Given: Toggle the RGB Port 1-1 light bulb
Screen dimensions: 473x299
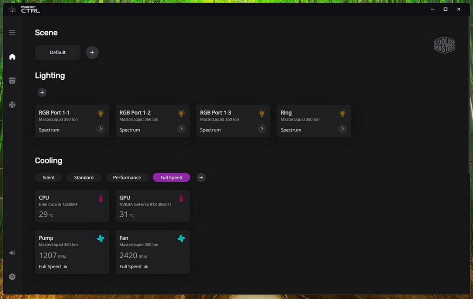Looking at the screenshot, I should [x=101, y=113].
